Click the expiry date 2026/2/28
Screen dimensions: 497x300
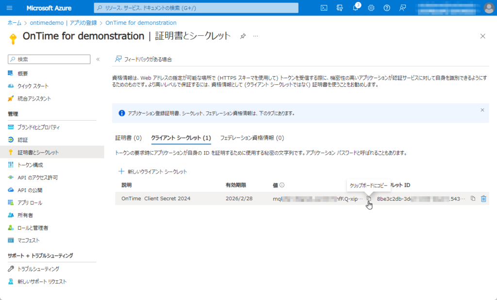coord(239,198)
